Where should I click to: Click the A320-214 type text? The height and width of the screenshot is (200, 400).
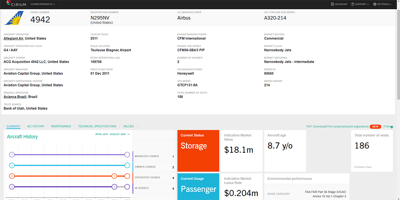point(275,18)
